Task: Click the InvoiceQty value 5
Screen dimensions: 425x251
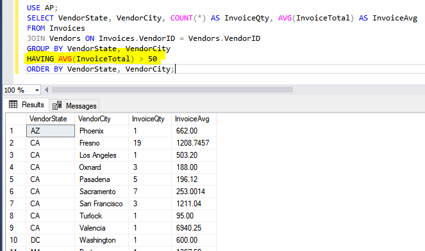Action: pyautogui.click(x=135, y=179)
